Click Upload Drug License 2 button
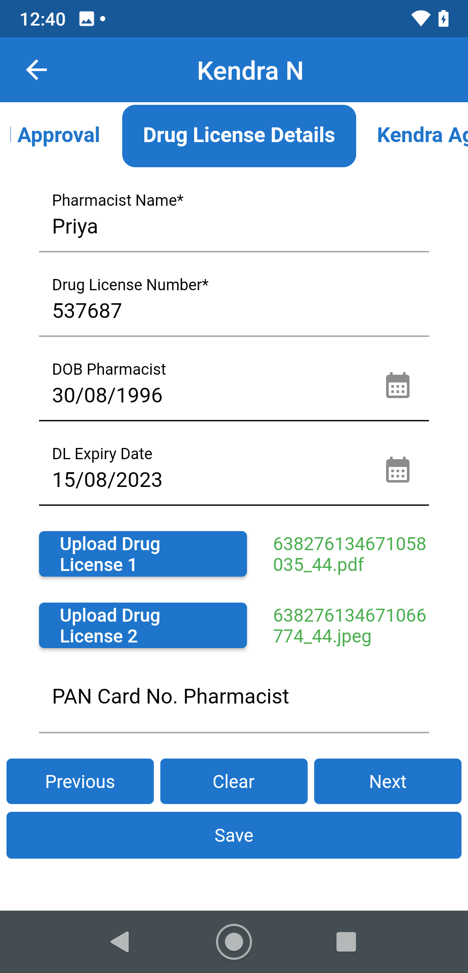The image size is (468, 973). pyautogui.click(x=143, y=626)
